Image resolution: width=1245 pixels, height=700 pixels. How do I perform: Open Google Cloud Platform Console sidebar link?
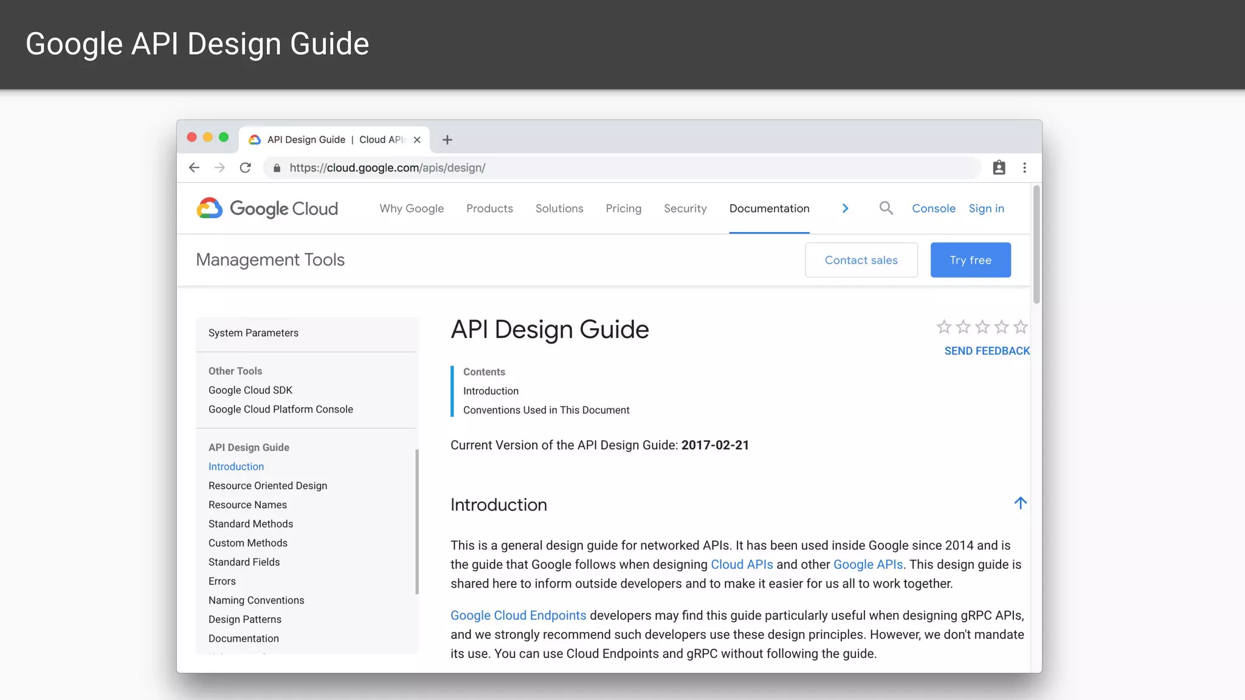coord(280,410)
